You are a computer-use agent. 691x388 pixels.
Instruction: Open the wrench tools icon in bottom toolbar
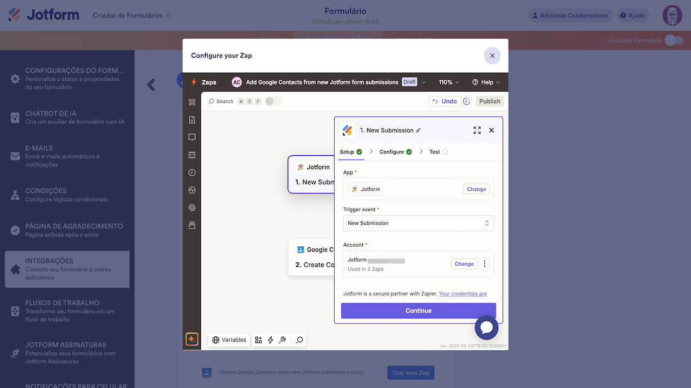[x=282, y=339]
